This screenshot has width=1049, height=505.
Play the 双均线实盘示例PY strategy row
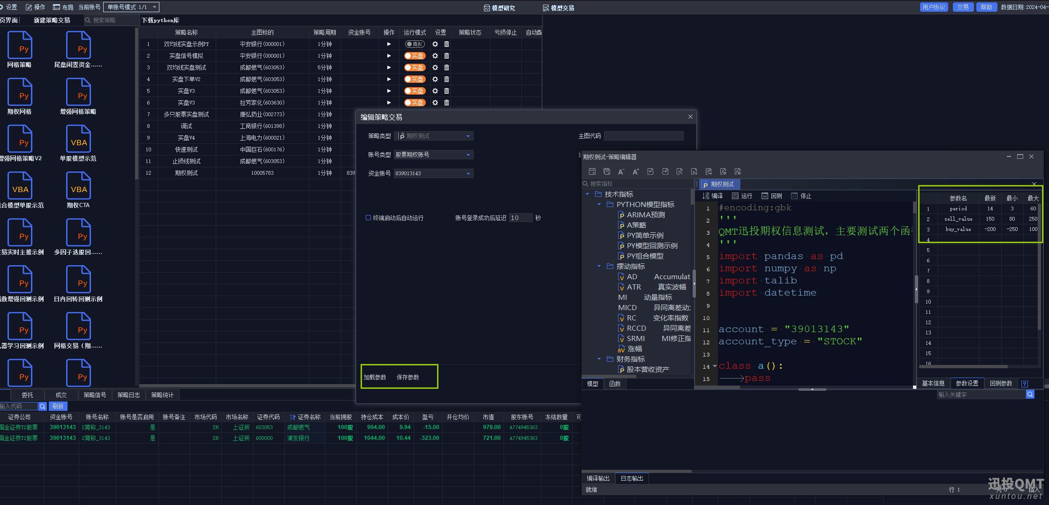(x=389, y=44)
